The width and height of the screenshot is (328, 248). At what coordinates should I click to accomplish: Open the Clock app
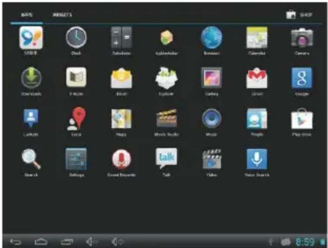click(x=76, y=38)
